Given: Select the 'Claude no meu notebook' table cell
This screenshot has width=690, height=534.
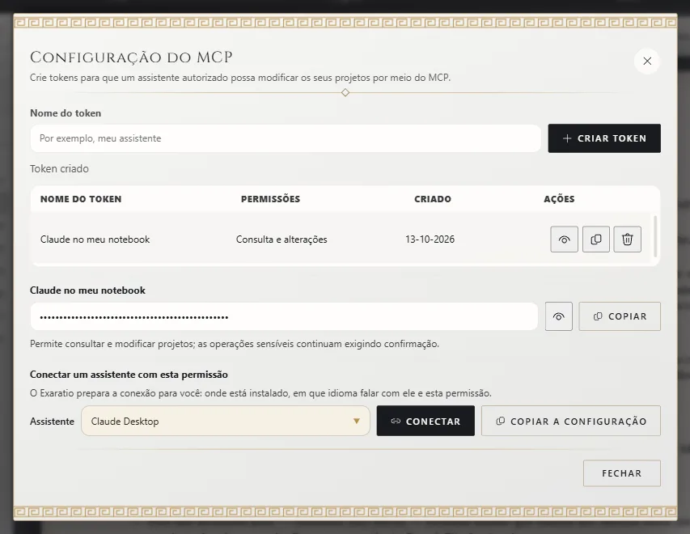Looking at the screenshot, I should point(95,239).
